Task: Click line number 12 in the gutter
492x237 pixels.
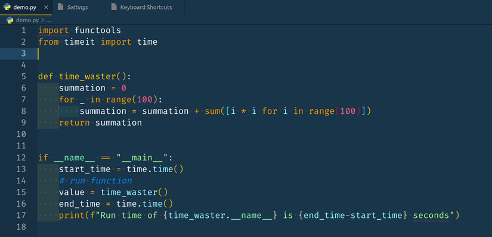Action: click(21, 157)
